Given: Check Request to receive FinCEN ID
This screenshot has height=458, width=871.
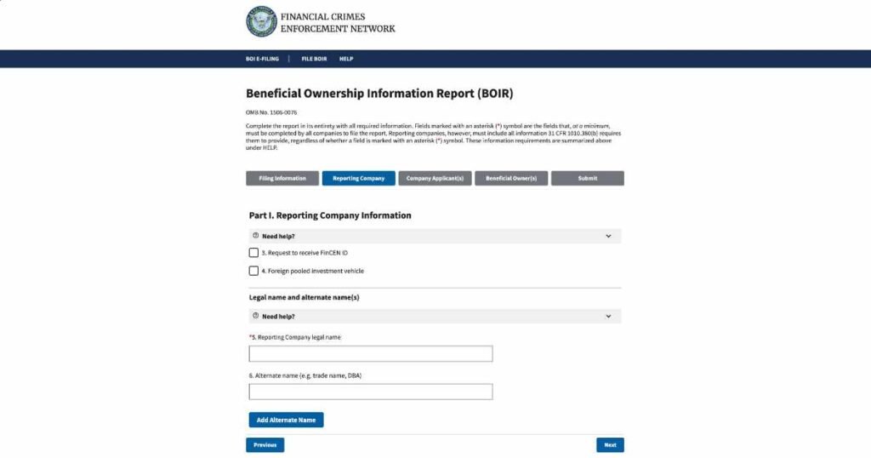Looking at the screenshot, I should [x=253, y=253].
